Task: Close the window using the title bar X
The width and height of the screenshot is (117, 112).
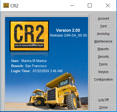Action: [108, 6]
